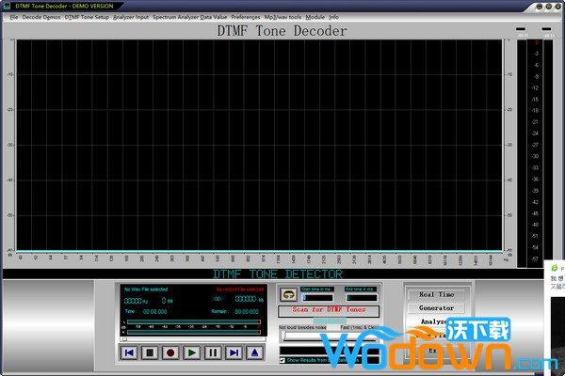Toggle the Show Results checkbox
Screen dimensions: 565x376
(282, 360)
